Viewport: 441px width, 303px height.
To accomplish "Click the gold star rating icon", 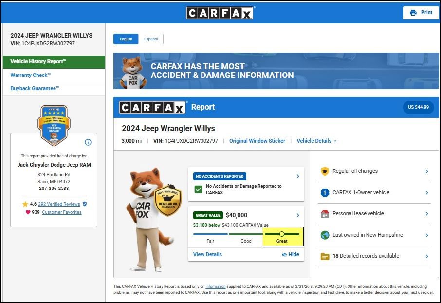I will pos(25,204).
